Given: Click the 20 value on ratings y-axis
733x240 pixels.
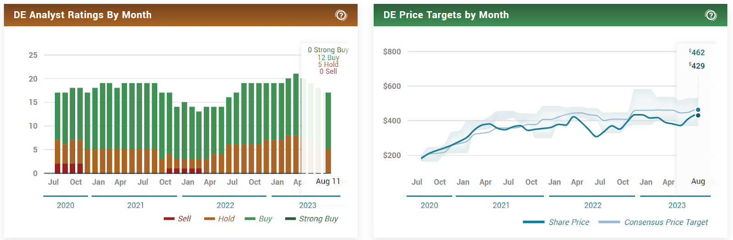Looking at the screenshot, I should click(33, 79).
